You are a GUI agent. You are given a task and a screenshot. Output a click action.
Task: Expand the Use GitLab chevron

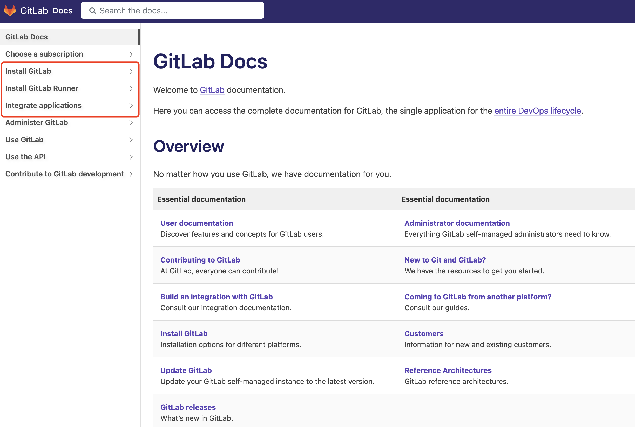131,140
